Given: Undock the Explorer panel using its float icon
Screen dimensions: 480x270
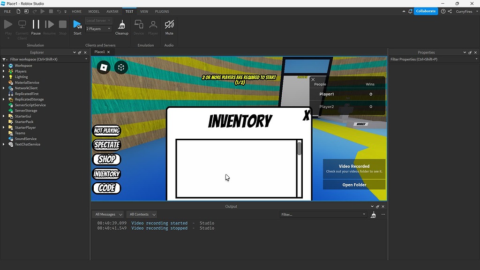Looking at the screenshot, I should click(x=79, y=52).
